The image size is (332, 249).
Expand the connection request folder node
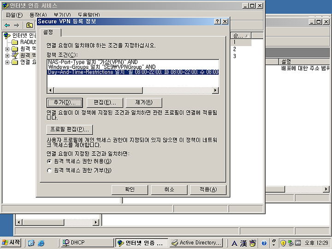click(x=7, y=62)
